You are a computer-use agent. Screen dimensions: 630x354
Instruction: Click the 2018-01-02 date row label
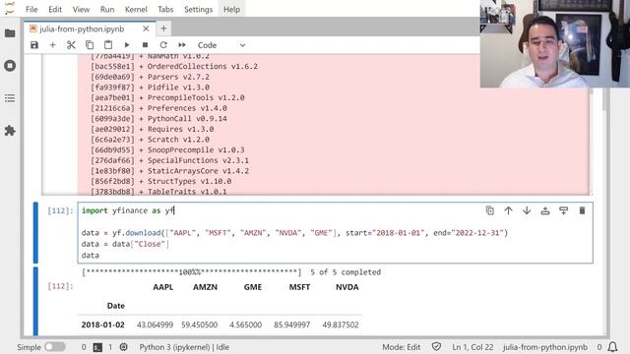(x=102, y=324)
